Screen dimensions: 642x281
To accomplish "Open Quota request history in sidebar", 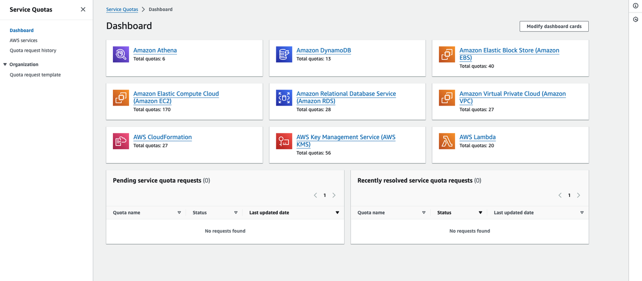I will 33,50.
